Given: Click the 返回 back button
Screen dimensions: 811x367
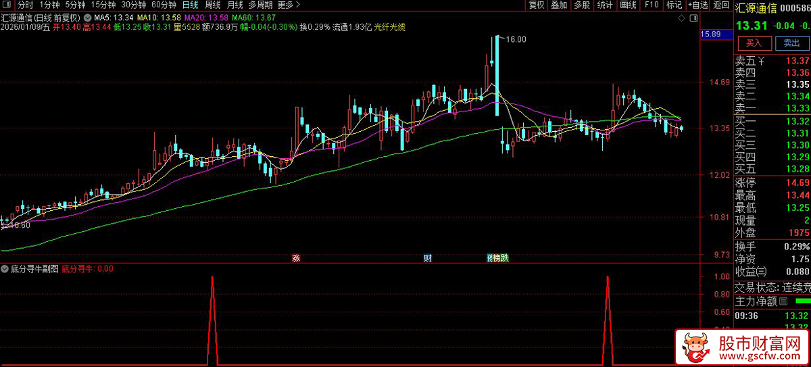Looking at the screenshot, I should (721, 5).
